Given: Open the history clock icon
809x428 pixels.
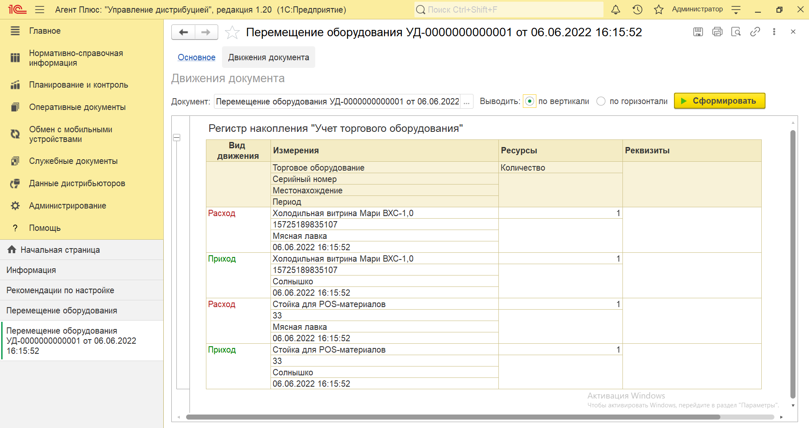Looking at the screenshot, I should coord(637,10).
